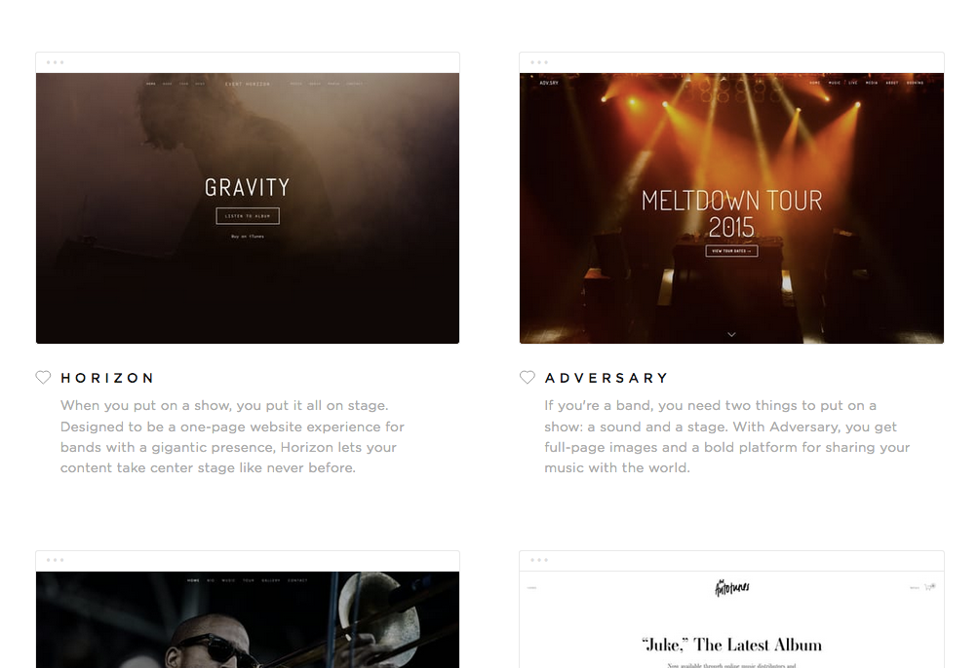This screenshot has height=668, width=978.
Task: Click the Adversary template description text
Action: [x=726, y=436]
